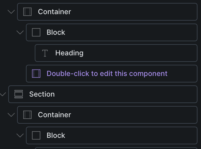Click the partially visible row at the bottom
Viewport: 201px width, 149px height.
(116, 148)
